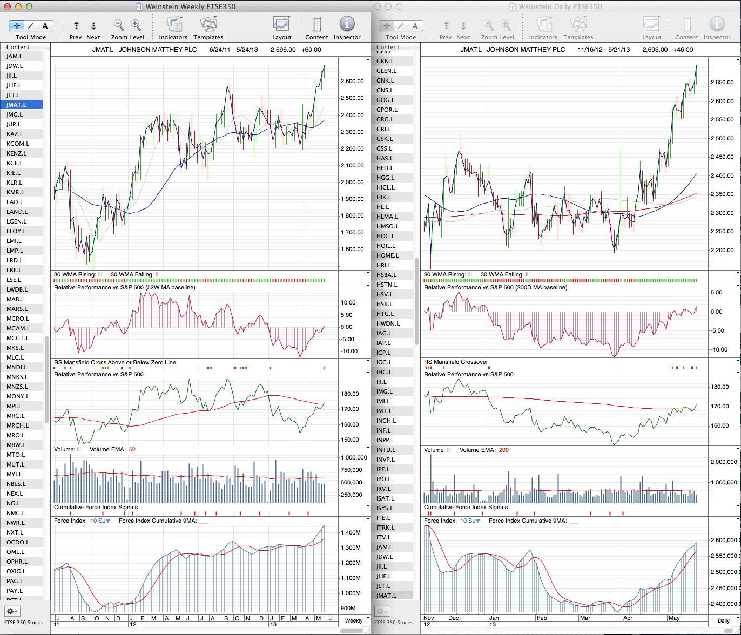The image size is (741, 635).
Task: Advance to the next symbol with Next arrow
Action: [x=93, y=25]
